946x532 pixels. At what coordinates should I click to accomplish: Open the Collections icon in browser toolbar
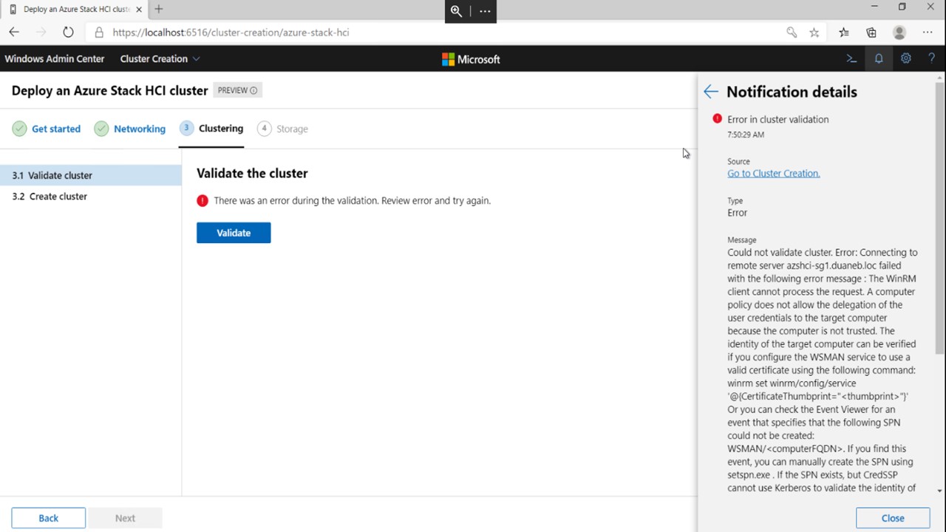tap(871, 33)
